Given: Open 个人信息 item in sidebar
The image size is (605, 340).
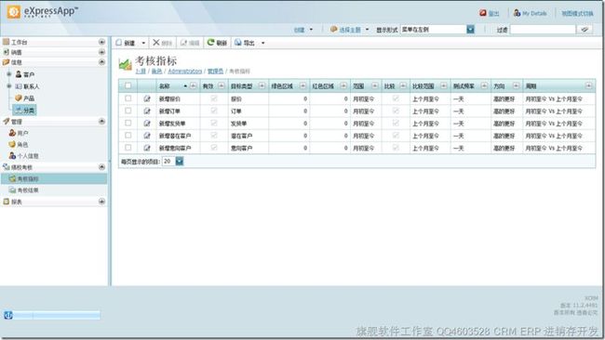Looking at the screenshot, I should click(x=23, y=156).
